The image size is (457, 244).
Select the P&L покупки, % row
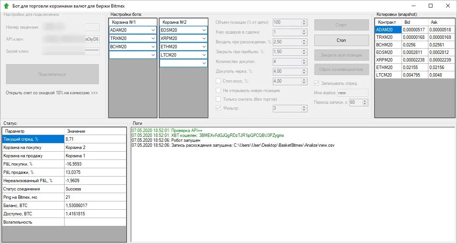coord(64,164)
